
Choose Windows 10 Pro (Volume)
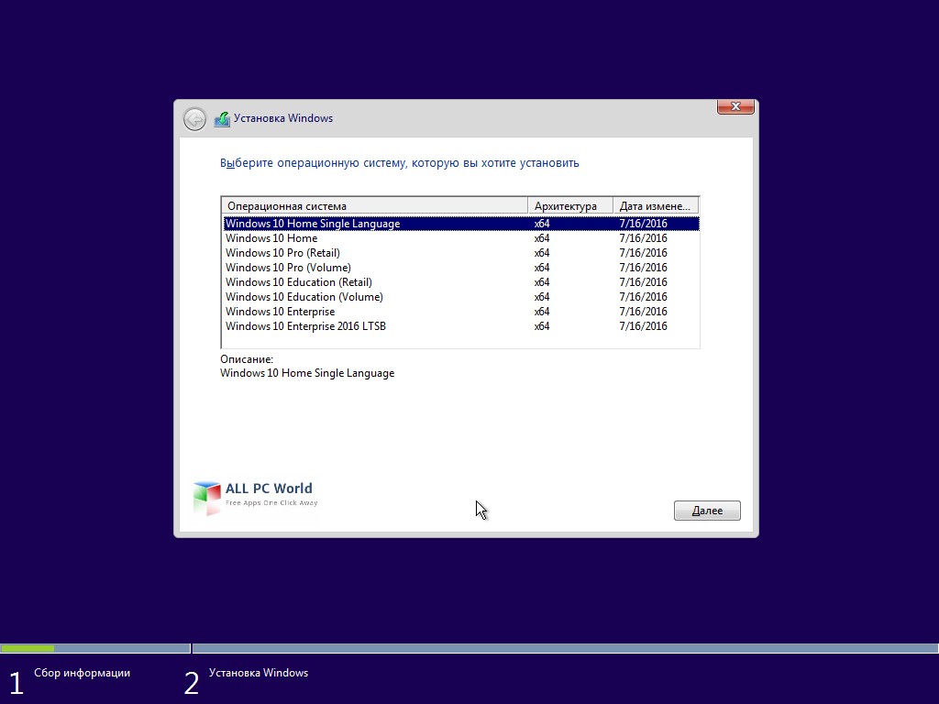(461, 268)
